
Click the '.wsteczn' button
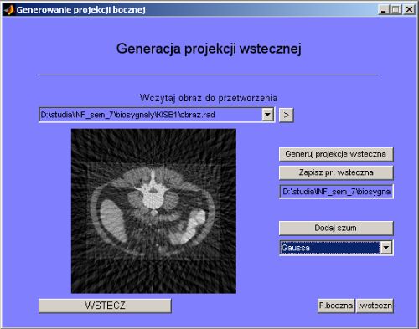(375, 306)
